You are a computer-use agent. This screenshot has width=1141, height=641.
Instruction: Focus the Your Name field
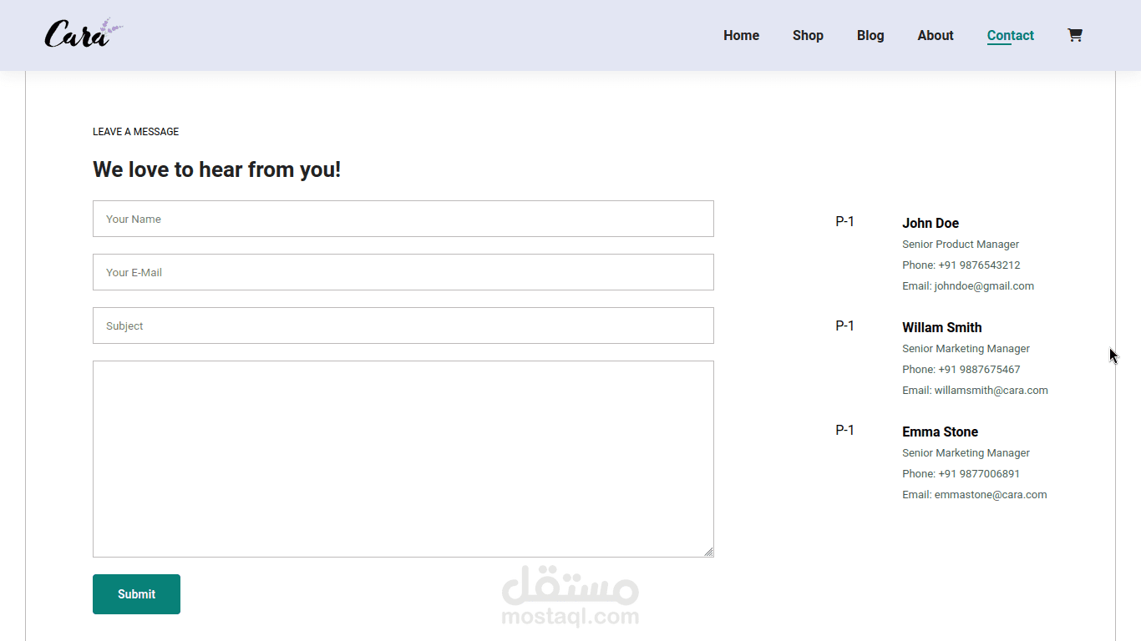tap(403, 219)
